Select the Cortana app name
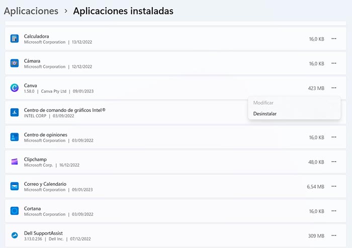Screen dimensions: 352x248 32,208
